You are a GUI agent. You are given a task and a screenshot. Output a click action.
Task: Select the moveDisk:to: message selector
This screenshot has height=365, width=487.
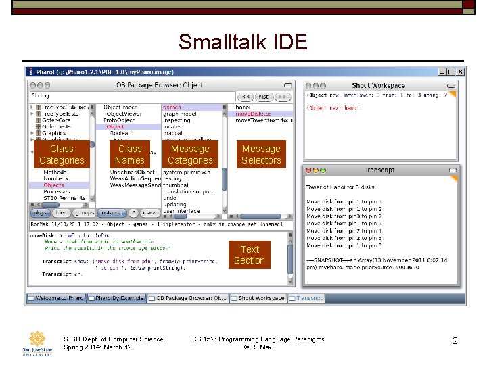(260, 114)
